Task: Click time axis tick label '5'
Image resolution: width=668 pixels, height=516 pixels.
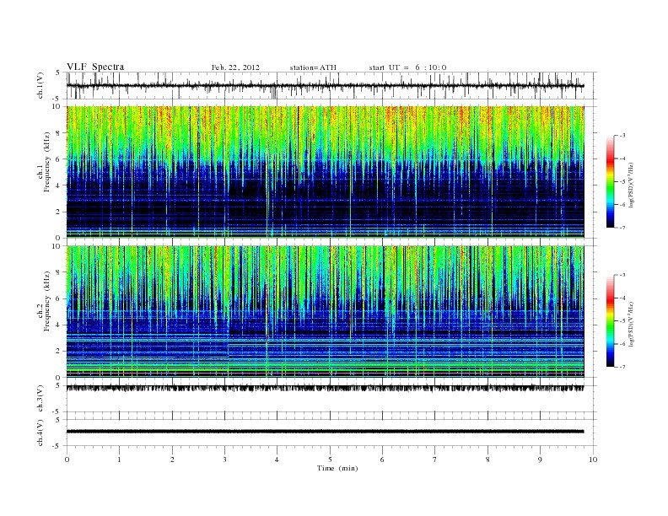Action: [x=330, y=460]
